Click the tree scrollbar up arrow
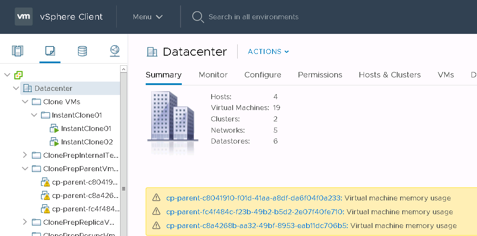This screenshot has height=236, width=477. (x=123, y=69)
